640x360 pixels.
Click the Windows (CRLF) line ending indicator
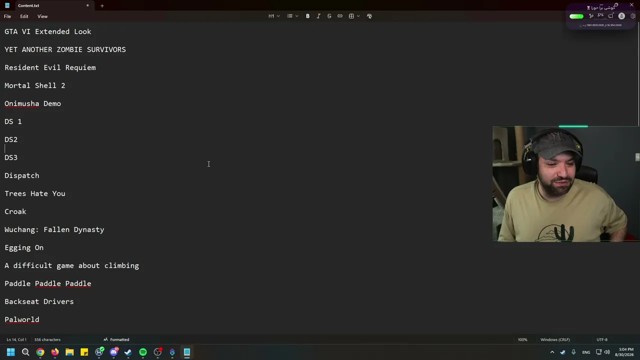[x=555, y=339]
